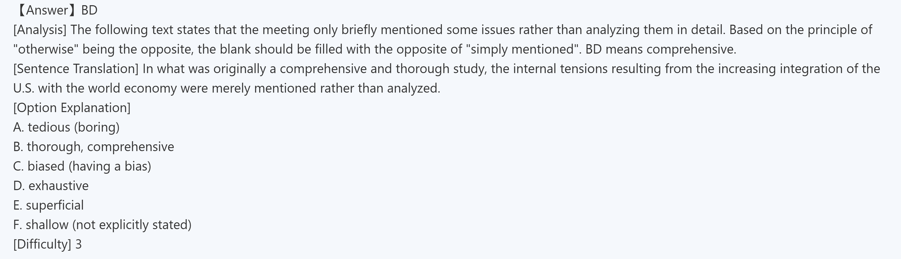Select option E. superficial
The height and width of the screenshot is (259, 901).
[48, 205]
